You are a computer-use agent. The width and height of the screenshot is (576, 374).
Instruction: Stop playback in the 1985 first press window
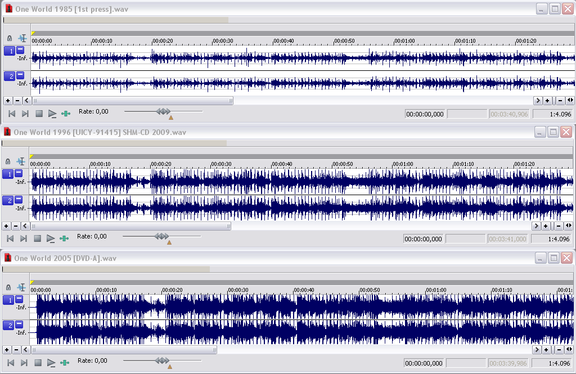[x=39, y=114]
